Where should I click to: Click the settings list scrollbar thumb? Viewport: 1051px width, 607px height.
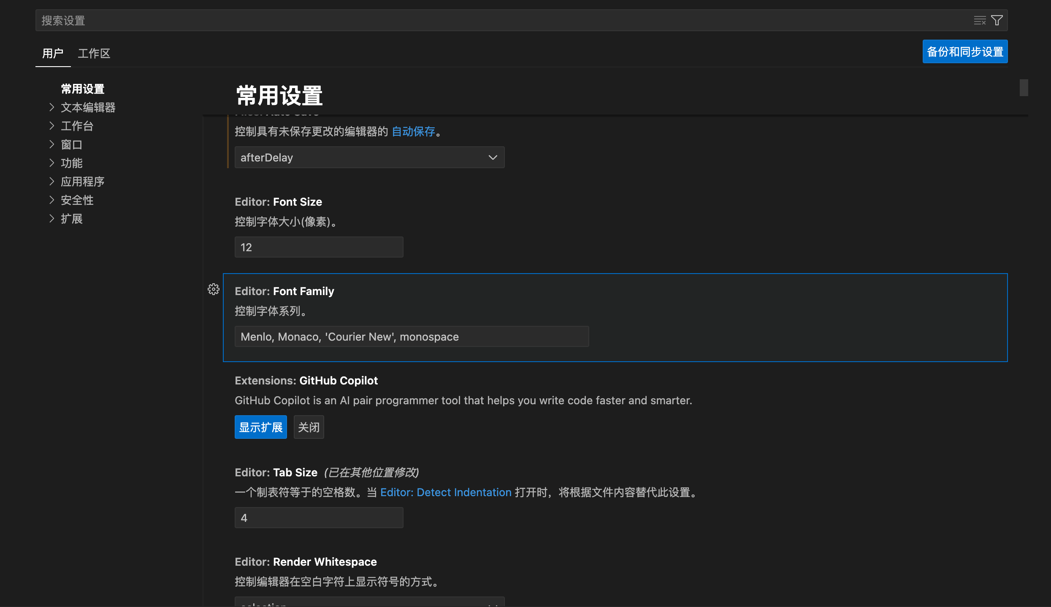1024,88
